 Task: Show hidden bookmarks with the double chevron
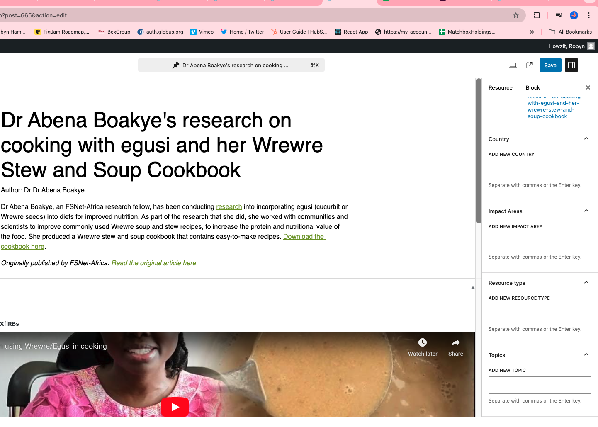[532, 32]
